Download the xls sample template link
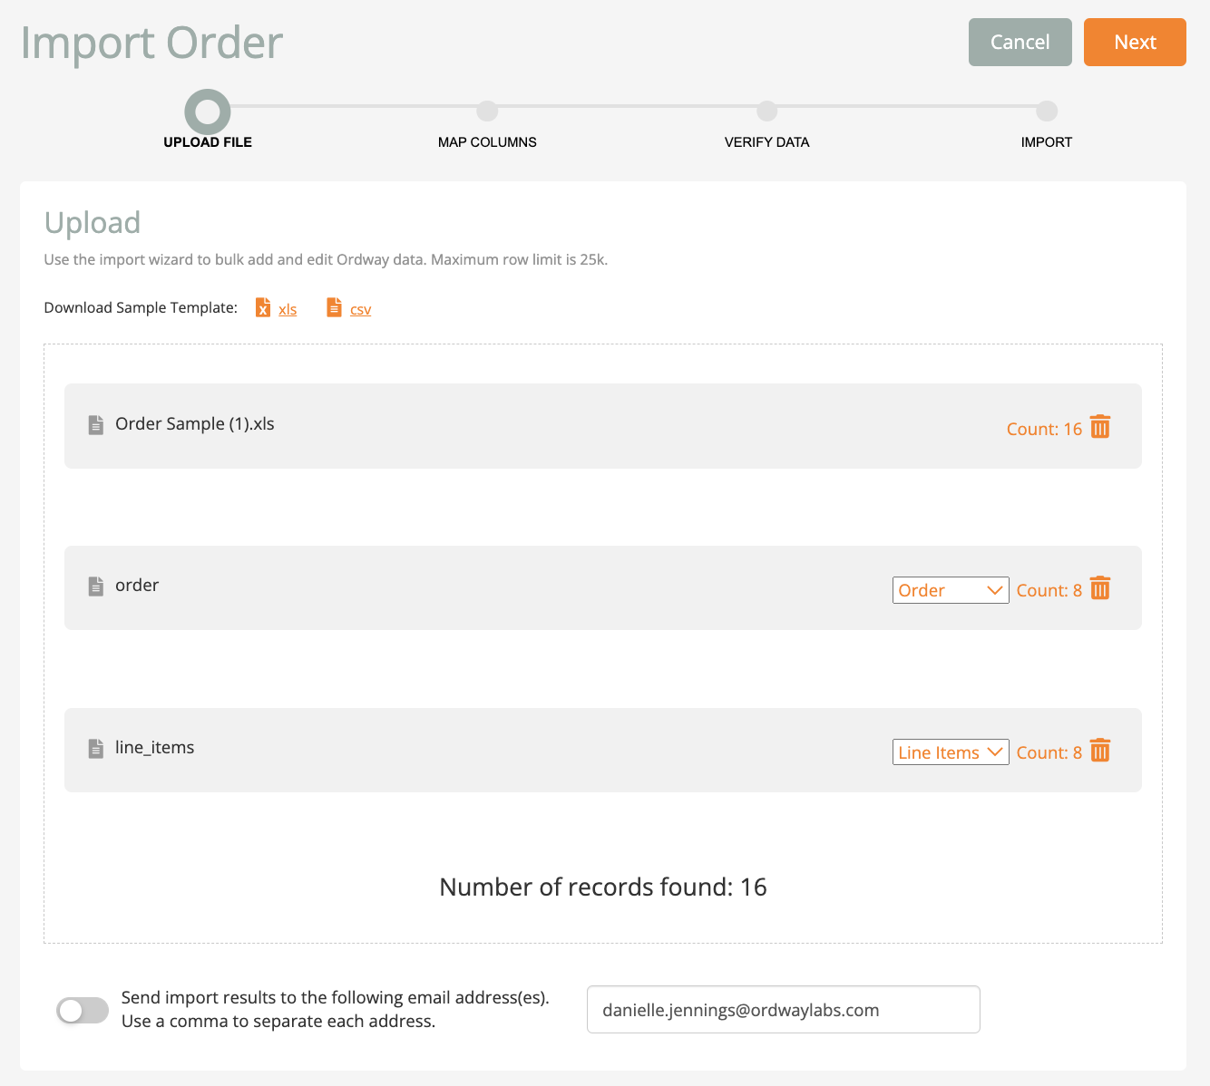 pos(288,309)
